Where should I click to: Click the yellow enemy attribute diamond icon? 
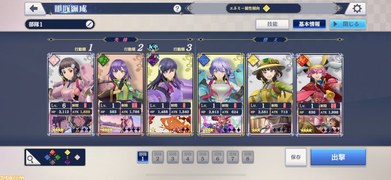click(266, 9)
